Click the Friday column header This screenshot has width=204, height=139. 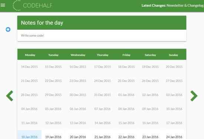(x=126, y=55)
